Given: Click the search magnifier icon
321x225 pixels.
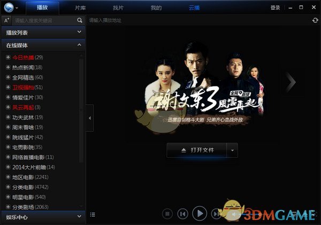Looking at the screenshot, I should (x=80, y=20).
